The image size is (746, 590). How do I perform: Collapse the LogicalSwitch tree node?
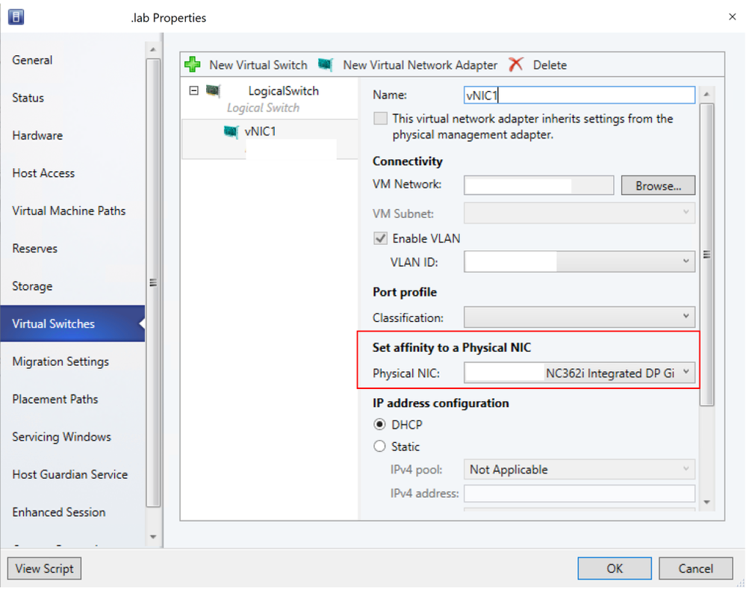[193, 90]
